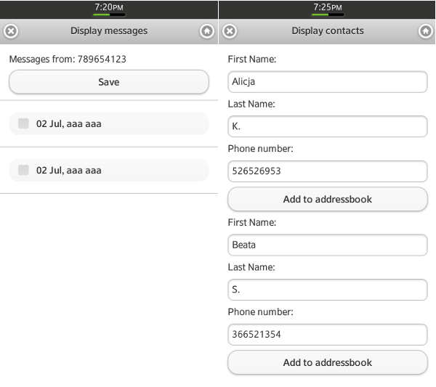The height and width of the screenshot is (387, 436).
Task: Go home from Display messages screen
Action: [207, 31]
